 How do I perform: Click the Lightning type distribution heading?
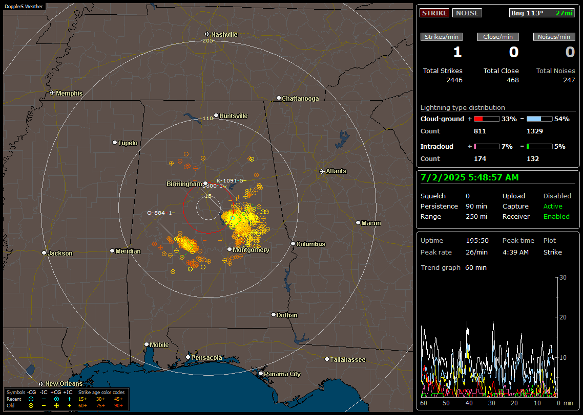463,107
